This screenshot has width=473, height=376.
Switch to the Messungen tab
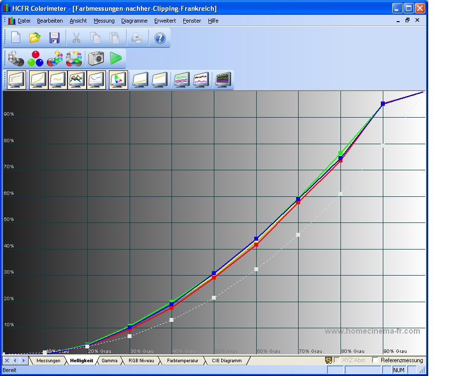pos(48,361)
